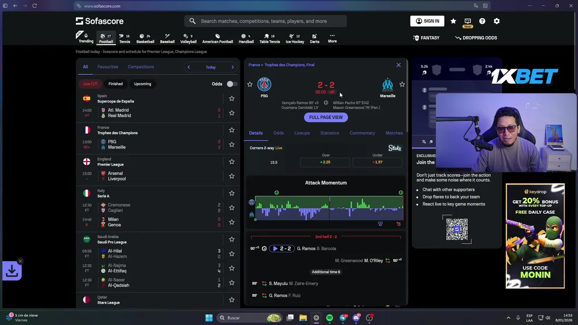Open File Explorer from the taskbar
Viewport: 578px width, 325px height.
click(303, 318)
